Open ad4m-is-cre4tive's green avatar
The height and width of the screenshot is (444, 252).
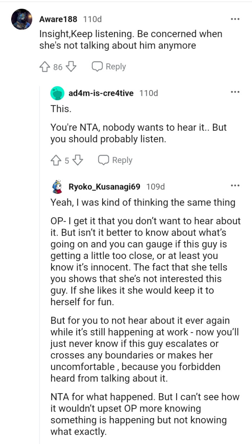coord(57,92)
